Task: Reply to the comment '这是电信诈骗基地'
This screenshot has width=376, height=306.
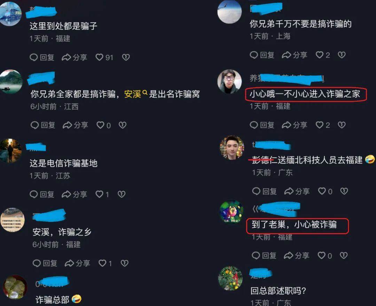Action: (x=42, y=194)
